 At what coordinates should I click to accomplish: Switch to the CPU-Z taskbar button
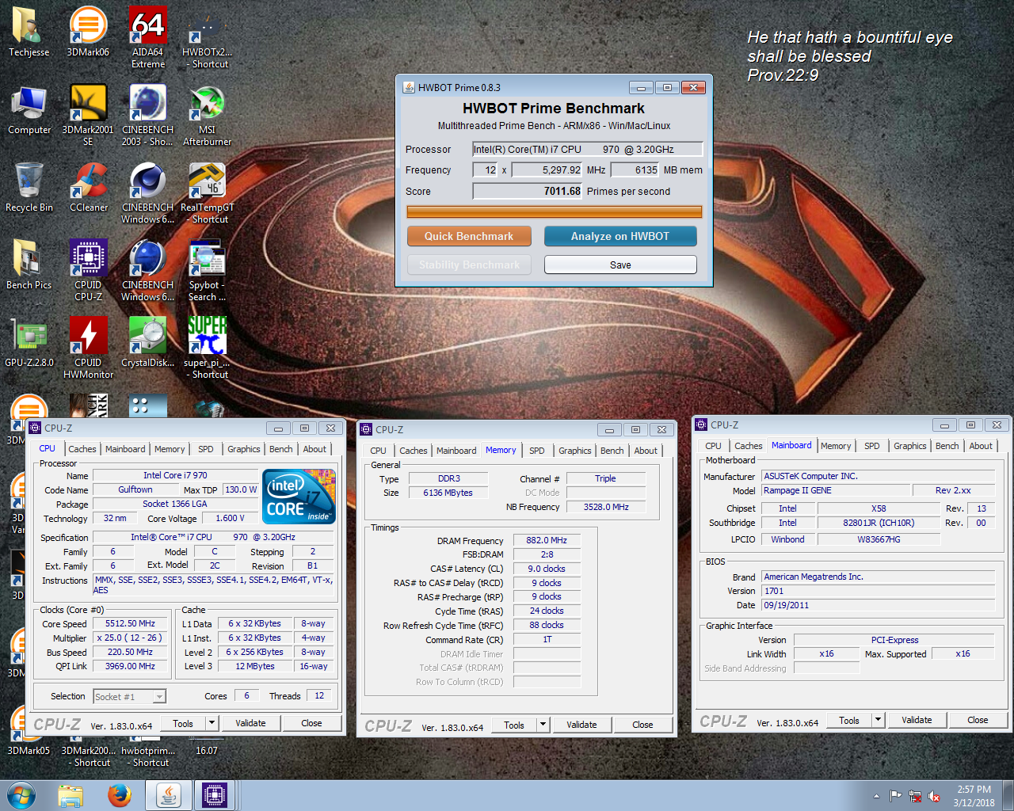click(215, 795)
